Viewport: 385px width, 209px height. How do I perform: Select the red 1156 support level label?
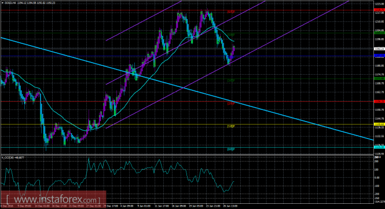[x=231, y=104]
